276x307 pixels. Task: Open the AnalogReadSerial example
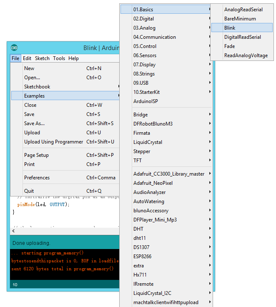pyautogui.click(x=242, y=10)
